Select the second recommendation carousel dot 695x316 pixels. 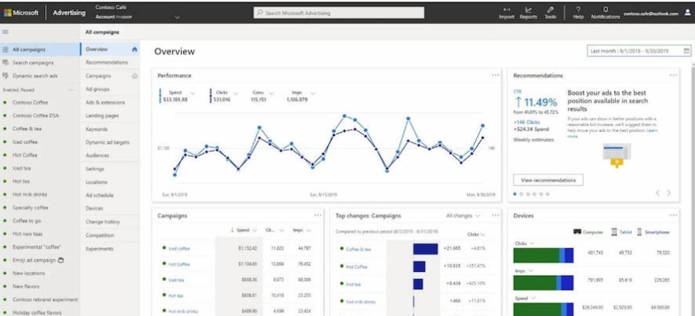coord(521,194)
